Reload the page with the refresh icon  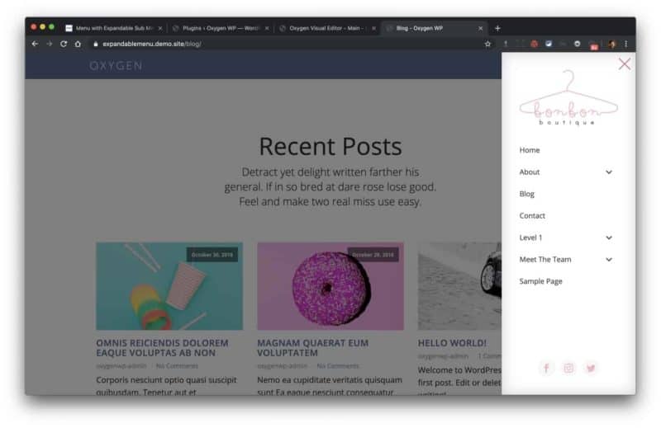tap(64, 44)
